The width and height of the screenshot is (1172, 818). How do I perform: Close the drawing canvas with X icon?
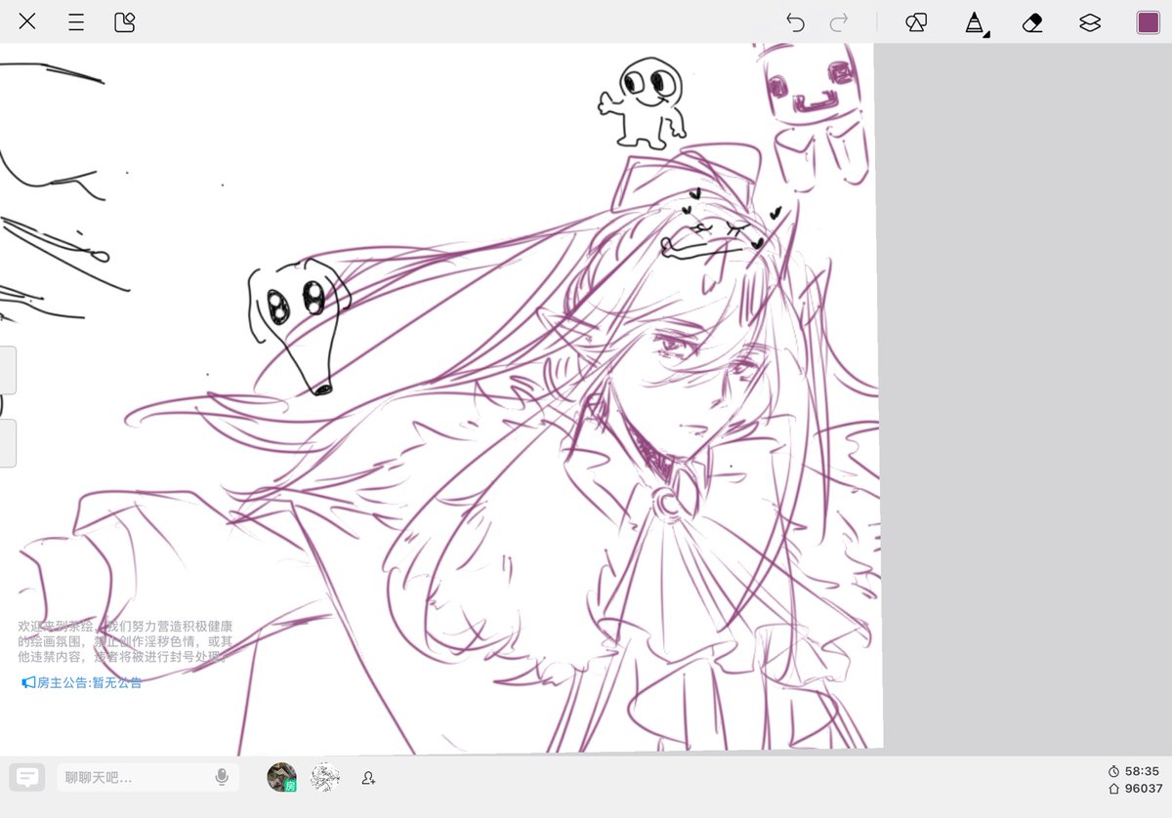click(27, 21)
